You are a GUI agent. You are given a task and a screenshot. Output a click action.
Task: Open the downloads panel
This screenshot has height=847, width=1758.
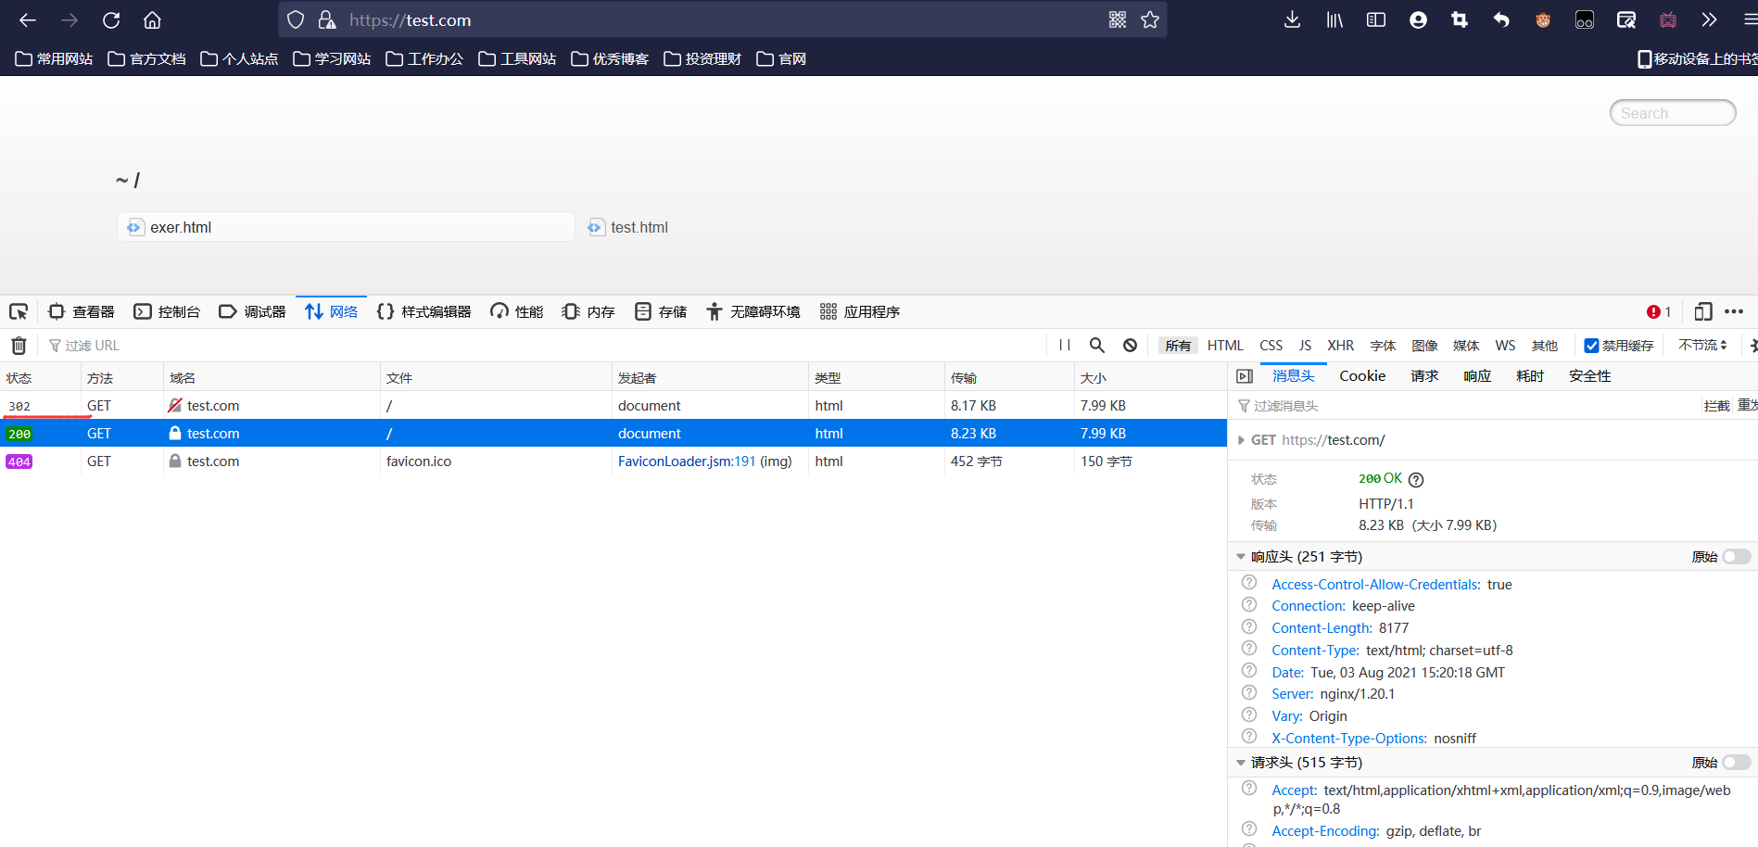coord(1292,20)
